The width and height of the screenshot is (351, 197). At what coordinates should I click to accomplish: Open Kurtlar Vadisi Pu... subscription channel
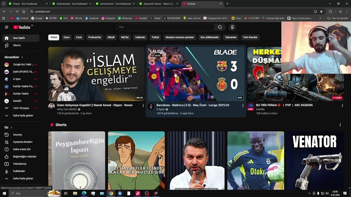[21, 86]
